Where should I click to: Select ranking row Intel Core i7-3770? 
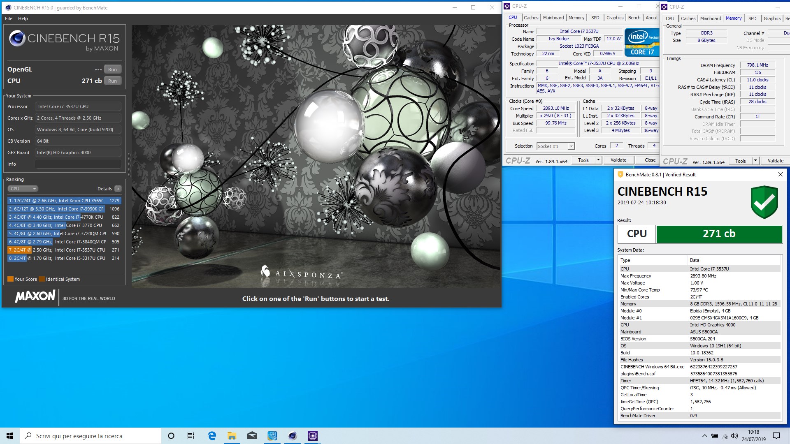tap(64, 225)
